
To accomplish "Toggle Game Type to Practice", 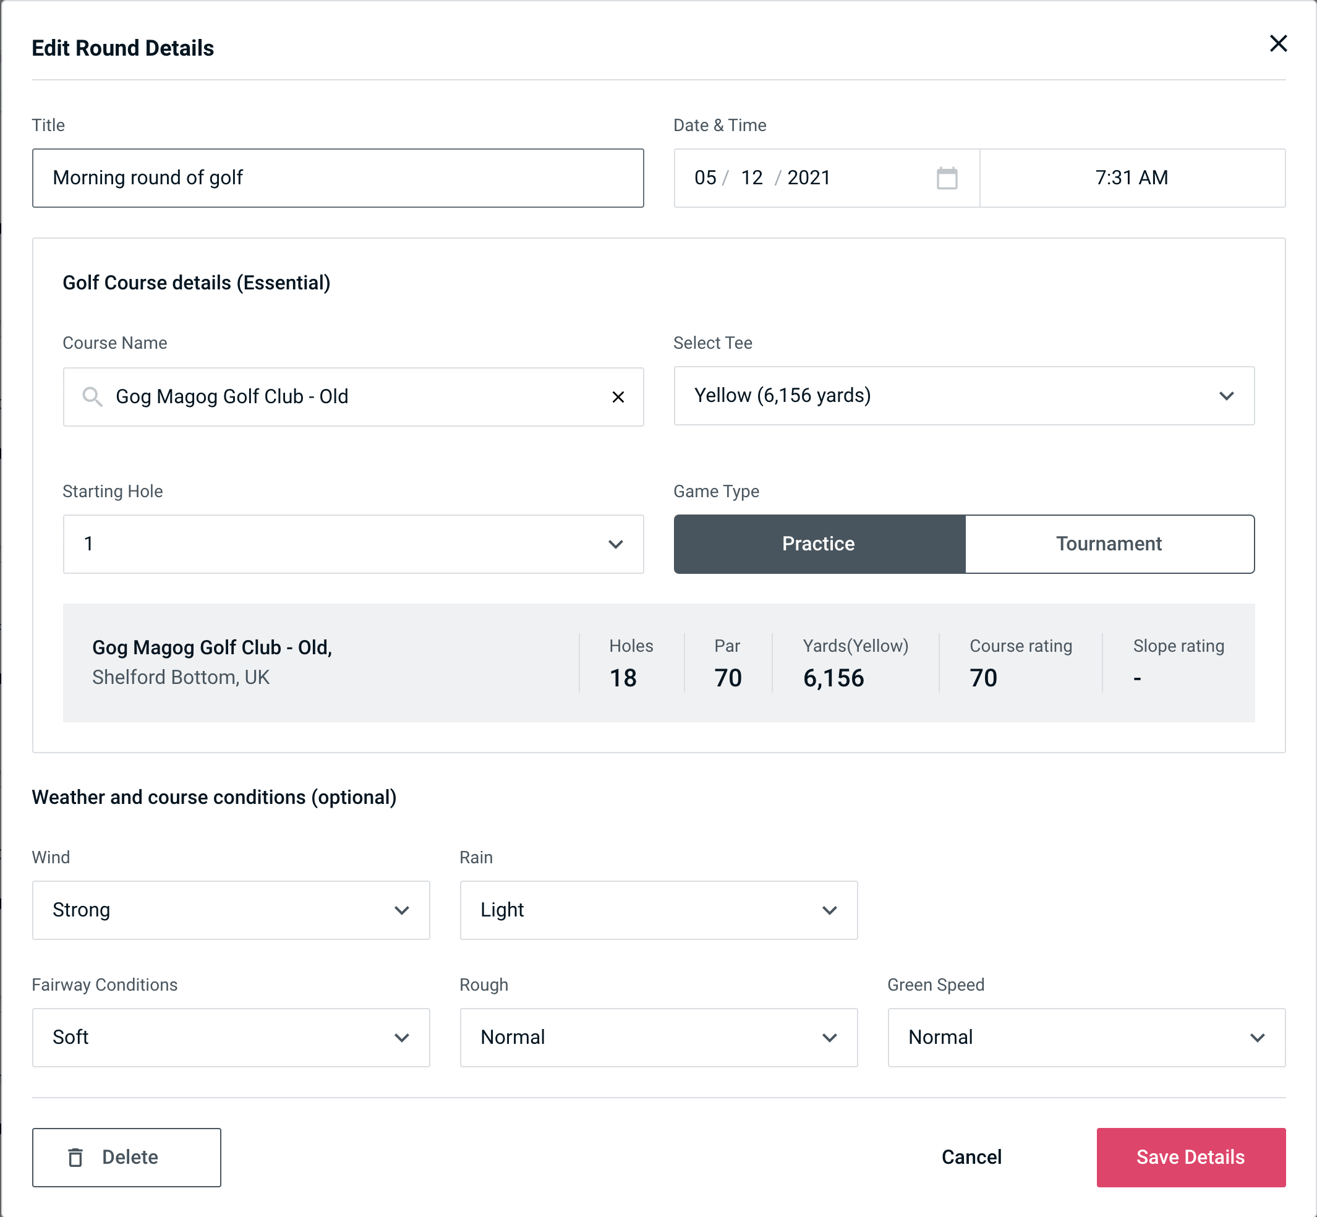I will [819, 544].
